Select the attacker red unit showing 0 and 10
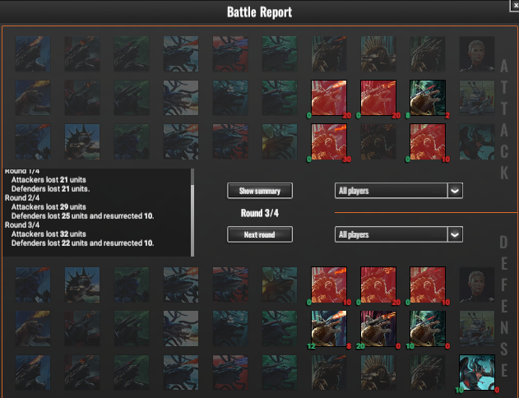519x398 pixels. [x=428, y=142]
